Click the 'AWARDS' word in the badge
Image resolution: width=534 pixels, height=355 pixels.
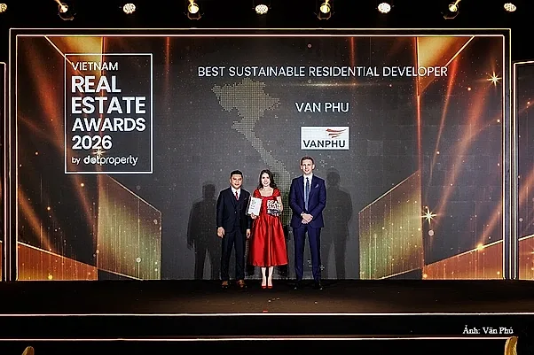click(x=108, y=125)
